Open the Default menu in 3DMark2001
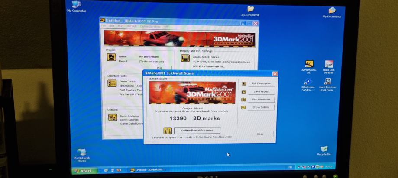398x178 pixels. point(132,26)
